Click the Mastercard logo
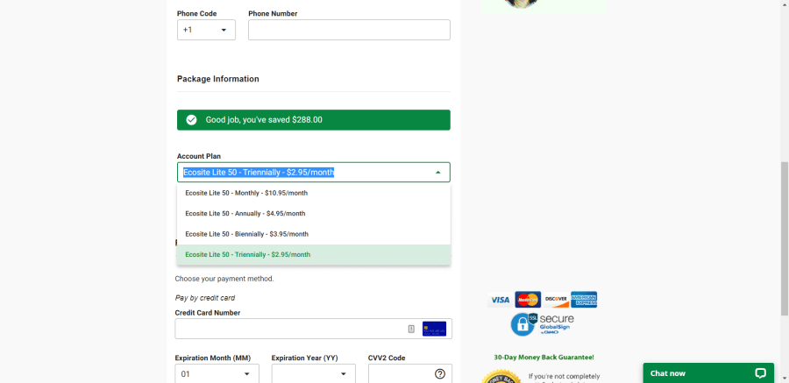Image resolution: width=789 pixels, height=383 pixels. pyautogui.click(x=528, y=300)
